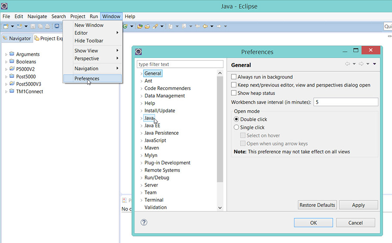The height and width of the screenshot is (243, 392).
Task: Open the Navigate menu
Action: pos(37,17)
